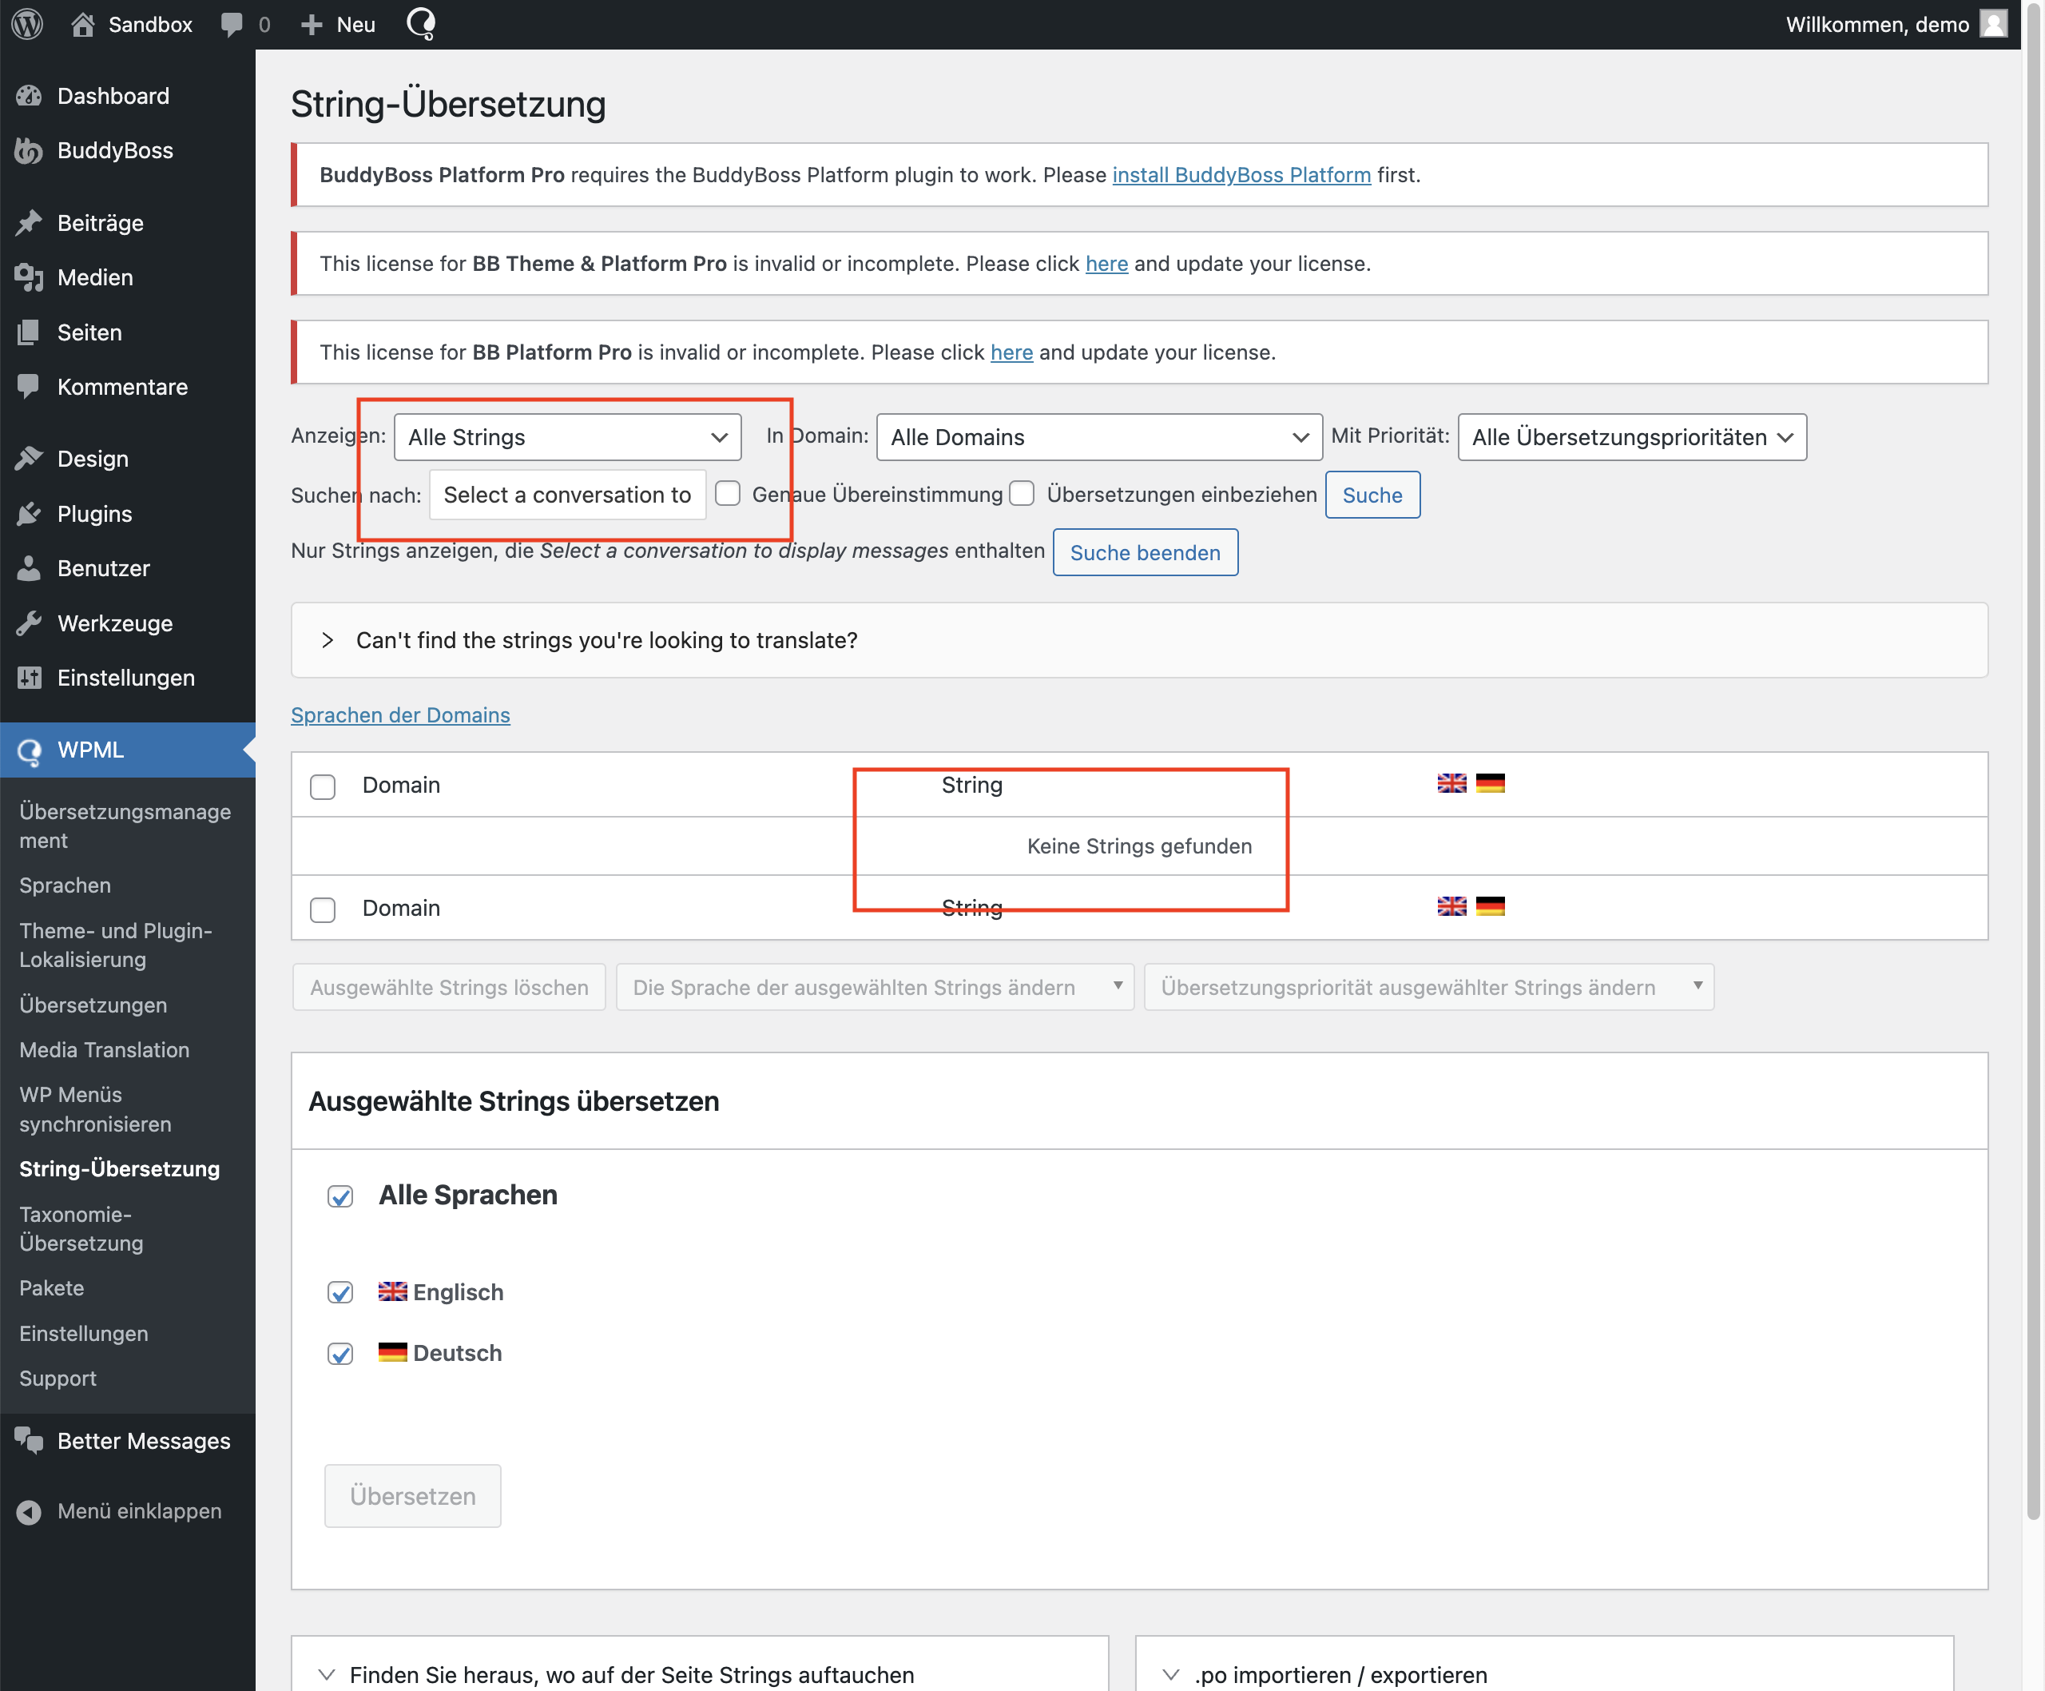Enable Übersetzungen einbeziehen checkbox
This screenshot has height=1691, width=2045.
tap(1022, 494)
